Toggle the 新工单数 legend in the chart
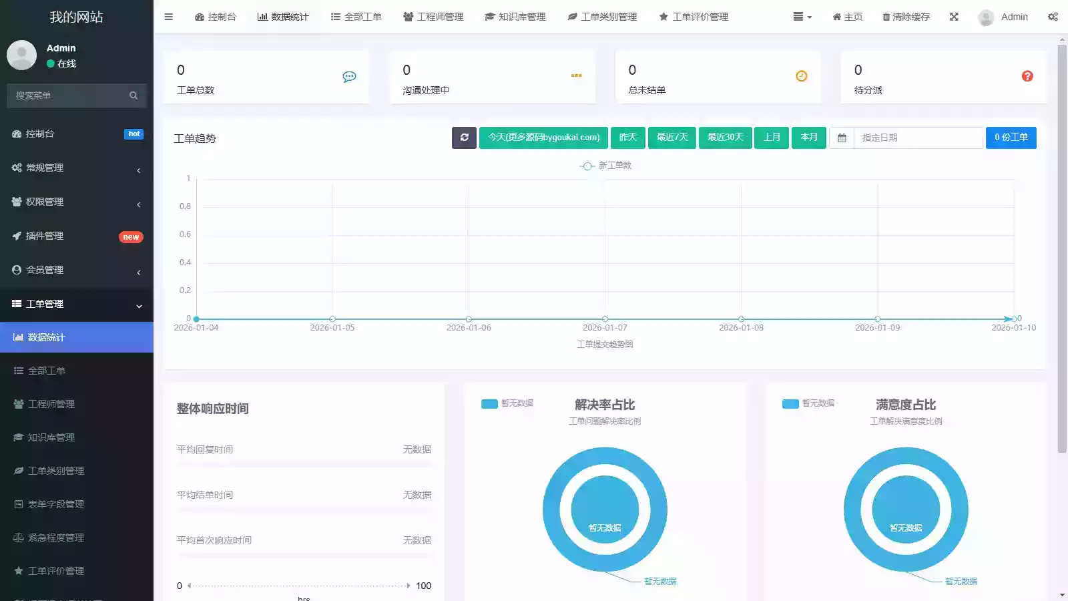This screenshot has height=601, width=1068. pos(605,166)
